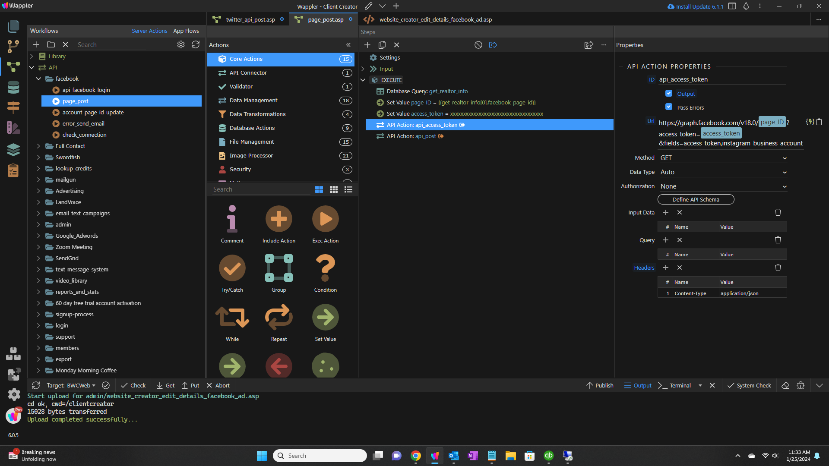Viewport: 829px width, 466px height.
Task: Add a new workflow item
Action: 36,44
